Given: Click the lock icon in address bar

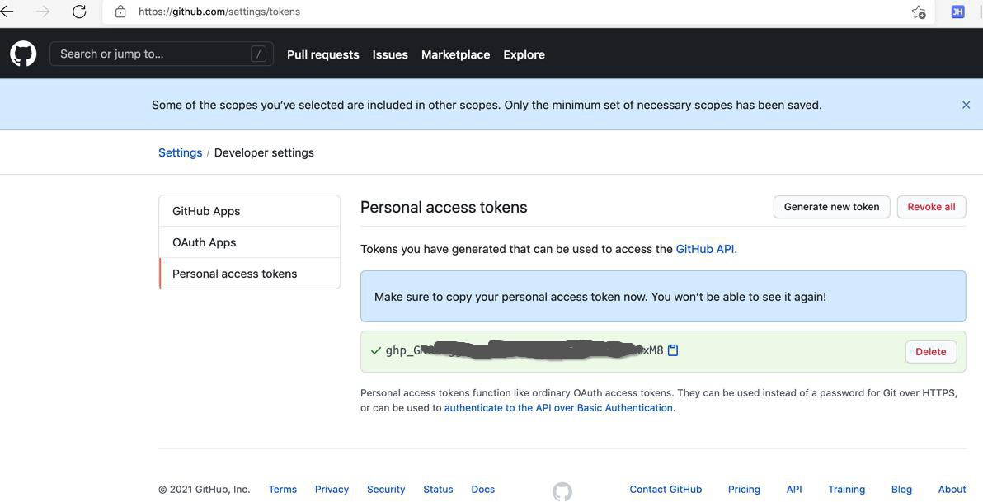Looking at the screenshot, I should point(120,12).
